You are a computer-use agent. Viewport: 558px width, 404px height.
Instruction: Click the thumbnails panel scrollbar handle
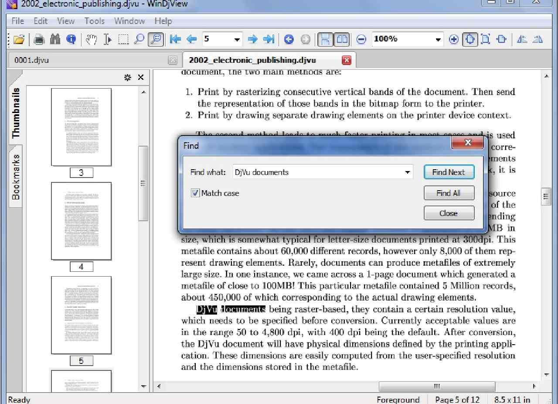pyautogui.click(x=143, y=183)
